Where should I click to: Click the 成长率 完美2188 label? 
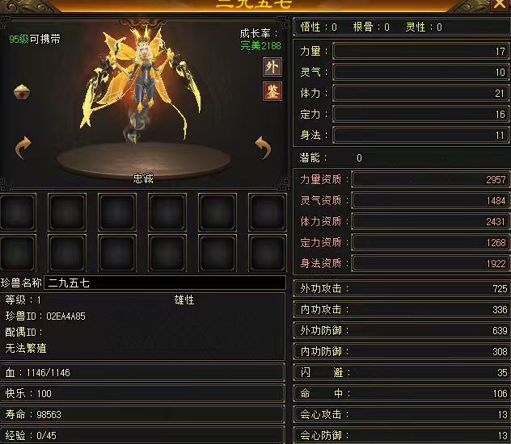260,40
